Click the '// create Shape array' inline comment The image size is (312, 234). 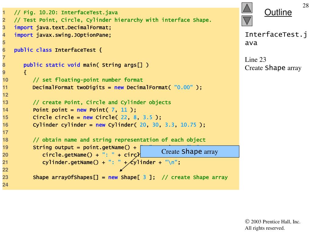point(195,177)
